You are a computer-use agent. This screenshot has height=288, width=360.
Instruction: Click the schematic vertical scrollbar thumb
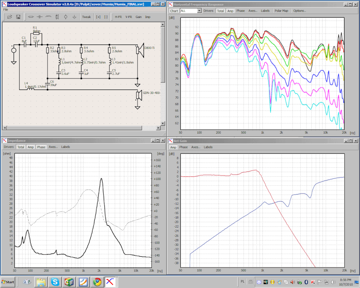click(163, 54)
